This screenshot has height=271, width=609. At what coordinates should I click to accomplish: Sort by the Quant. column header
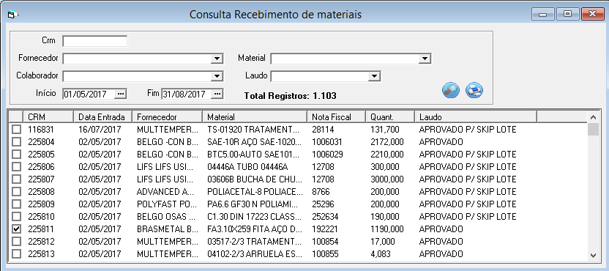tap(390, 116)
